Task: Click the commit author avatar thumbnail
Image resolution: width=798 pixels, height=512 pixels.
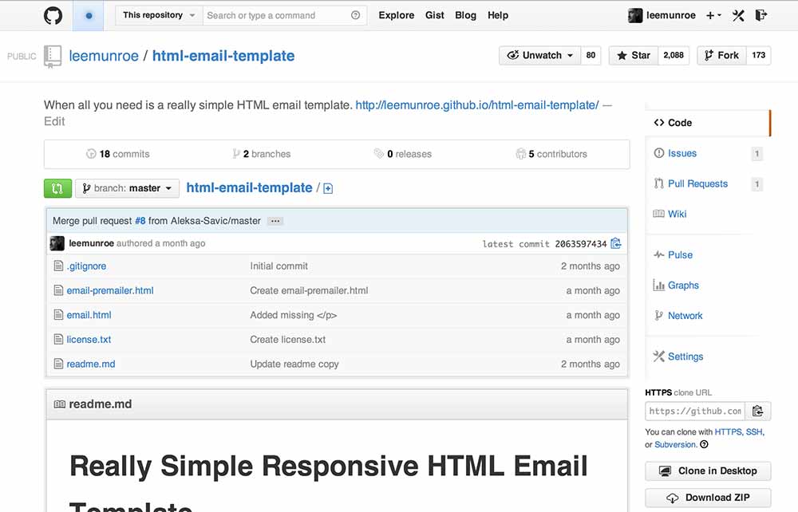Action: (57, 243)
